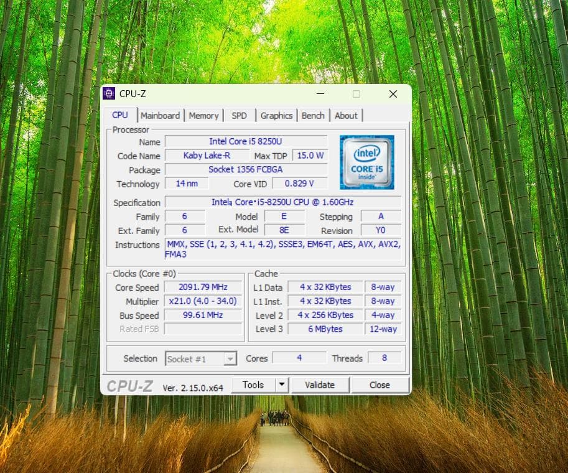The image size is (568, 473).
Task: Click the Max TDP value field
Action: [310, 156]
